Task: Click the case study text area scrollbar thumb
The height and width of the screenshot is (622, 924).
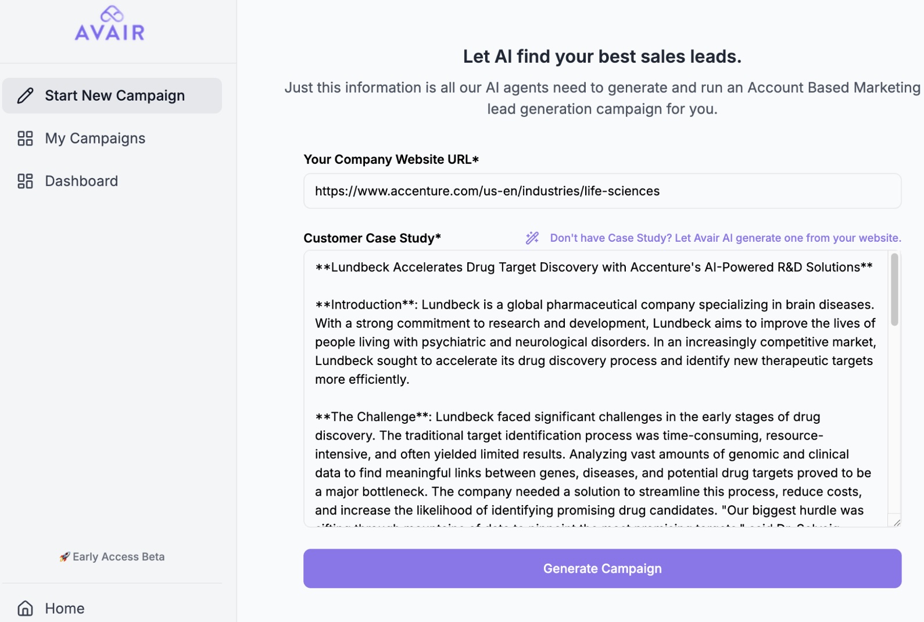Action: tap(894, 289)
